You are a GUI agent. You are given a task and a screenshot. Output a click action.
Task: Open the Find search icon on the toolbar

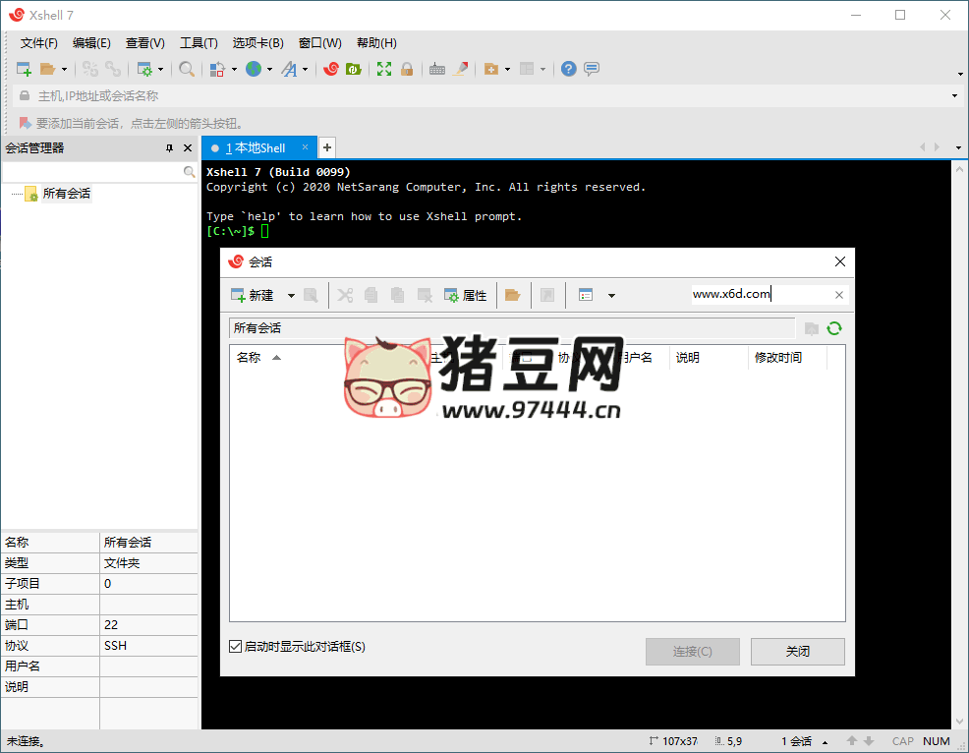(187, 69)
